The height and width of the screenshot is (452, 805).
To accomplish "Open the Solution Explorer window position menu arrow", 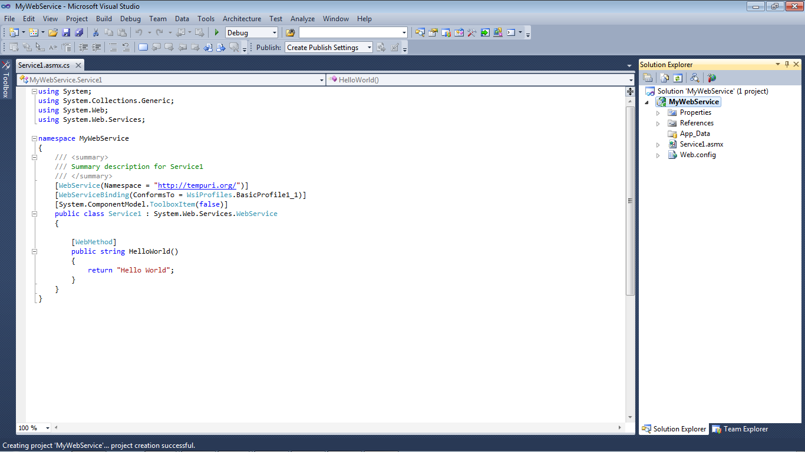I will 778,64.
